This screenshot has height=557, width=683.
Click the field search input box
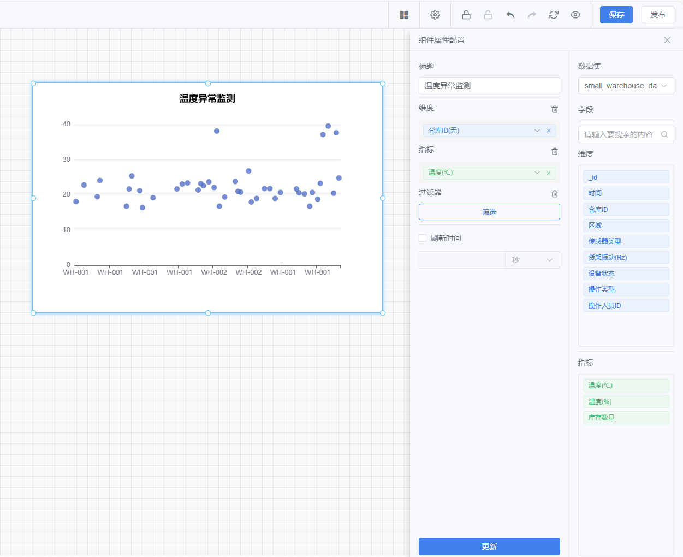pyautogui.click(x=626, y=134)
